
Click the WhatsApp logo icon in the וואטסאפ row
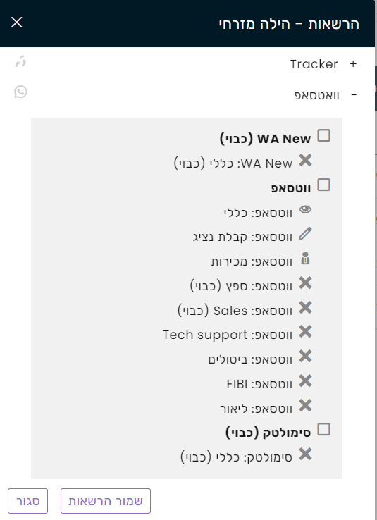coord(20,92)
